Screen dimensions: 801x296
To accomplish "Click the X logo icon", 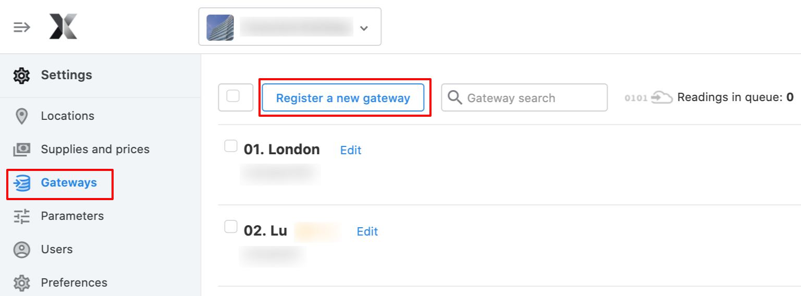I will [x=63, y=27].
